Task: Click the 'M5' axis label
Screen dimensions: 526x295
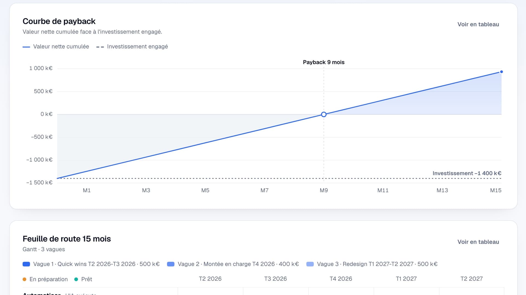Action: click(205, 190)
